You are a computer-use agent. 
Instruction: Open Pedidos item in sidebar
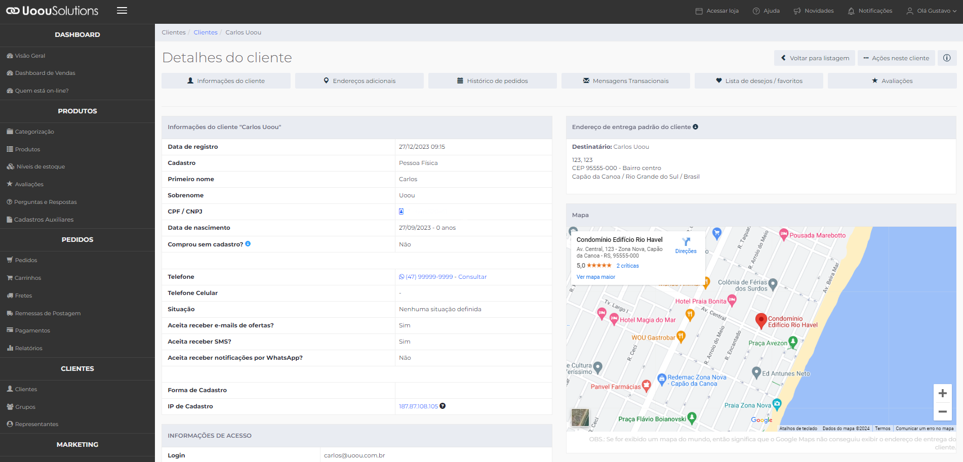(x=22, y=260)
